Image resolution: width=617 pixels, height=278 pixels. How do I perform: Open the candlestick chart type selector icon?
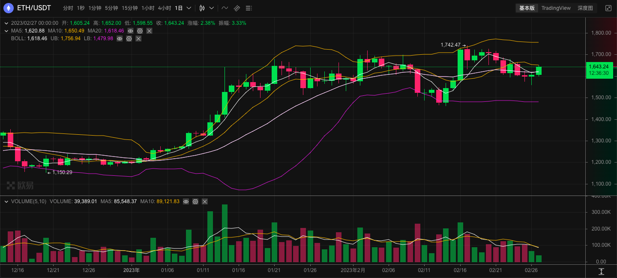point(202,8)
